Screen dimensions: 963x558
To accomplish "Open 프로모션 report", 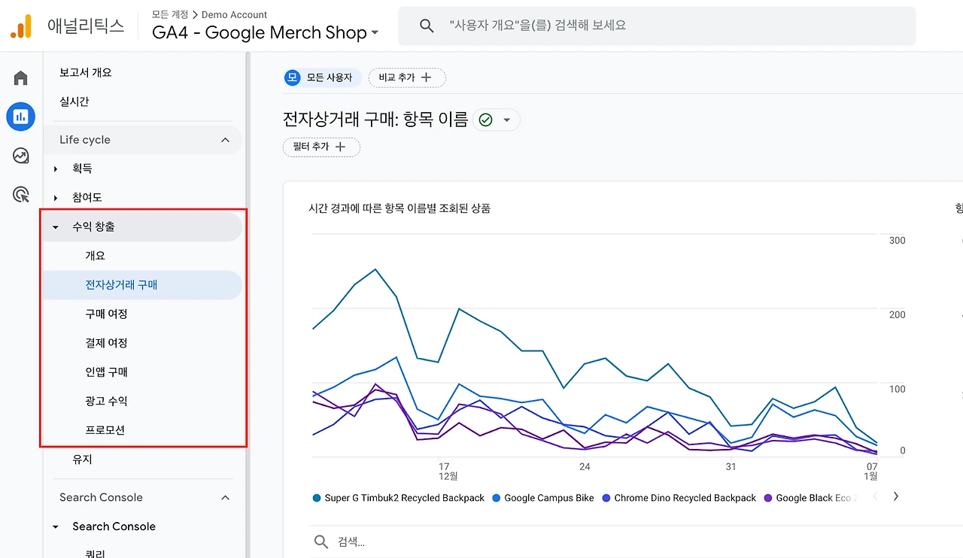I will [x=105, y=430].
